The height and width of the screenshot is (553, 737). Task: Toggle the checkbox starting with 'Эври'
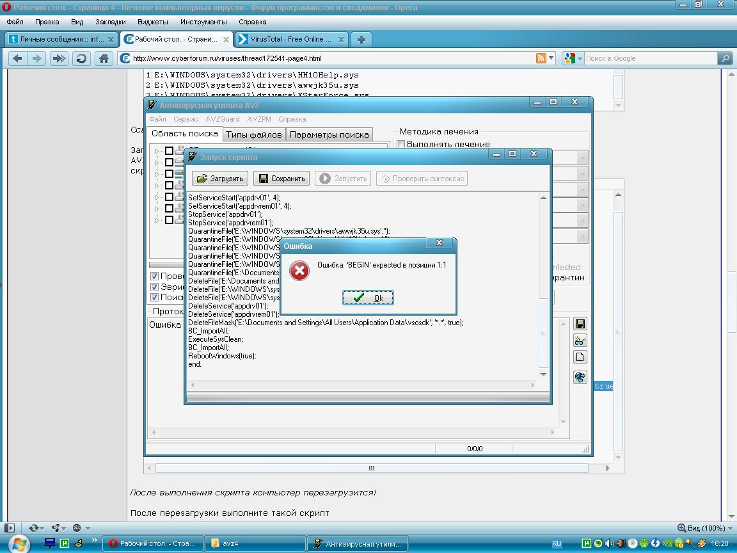coord(154,287)
